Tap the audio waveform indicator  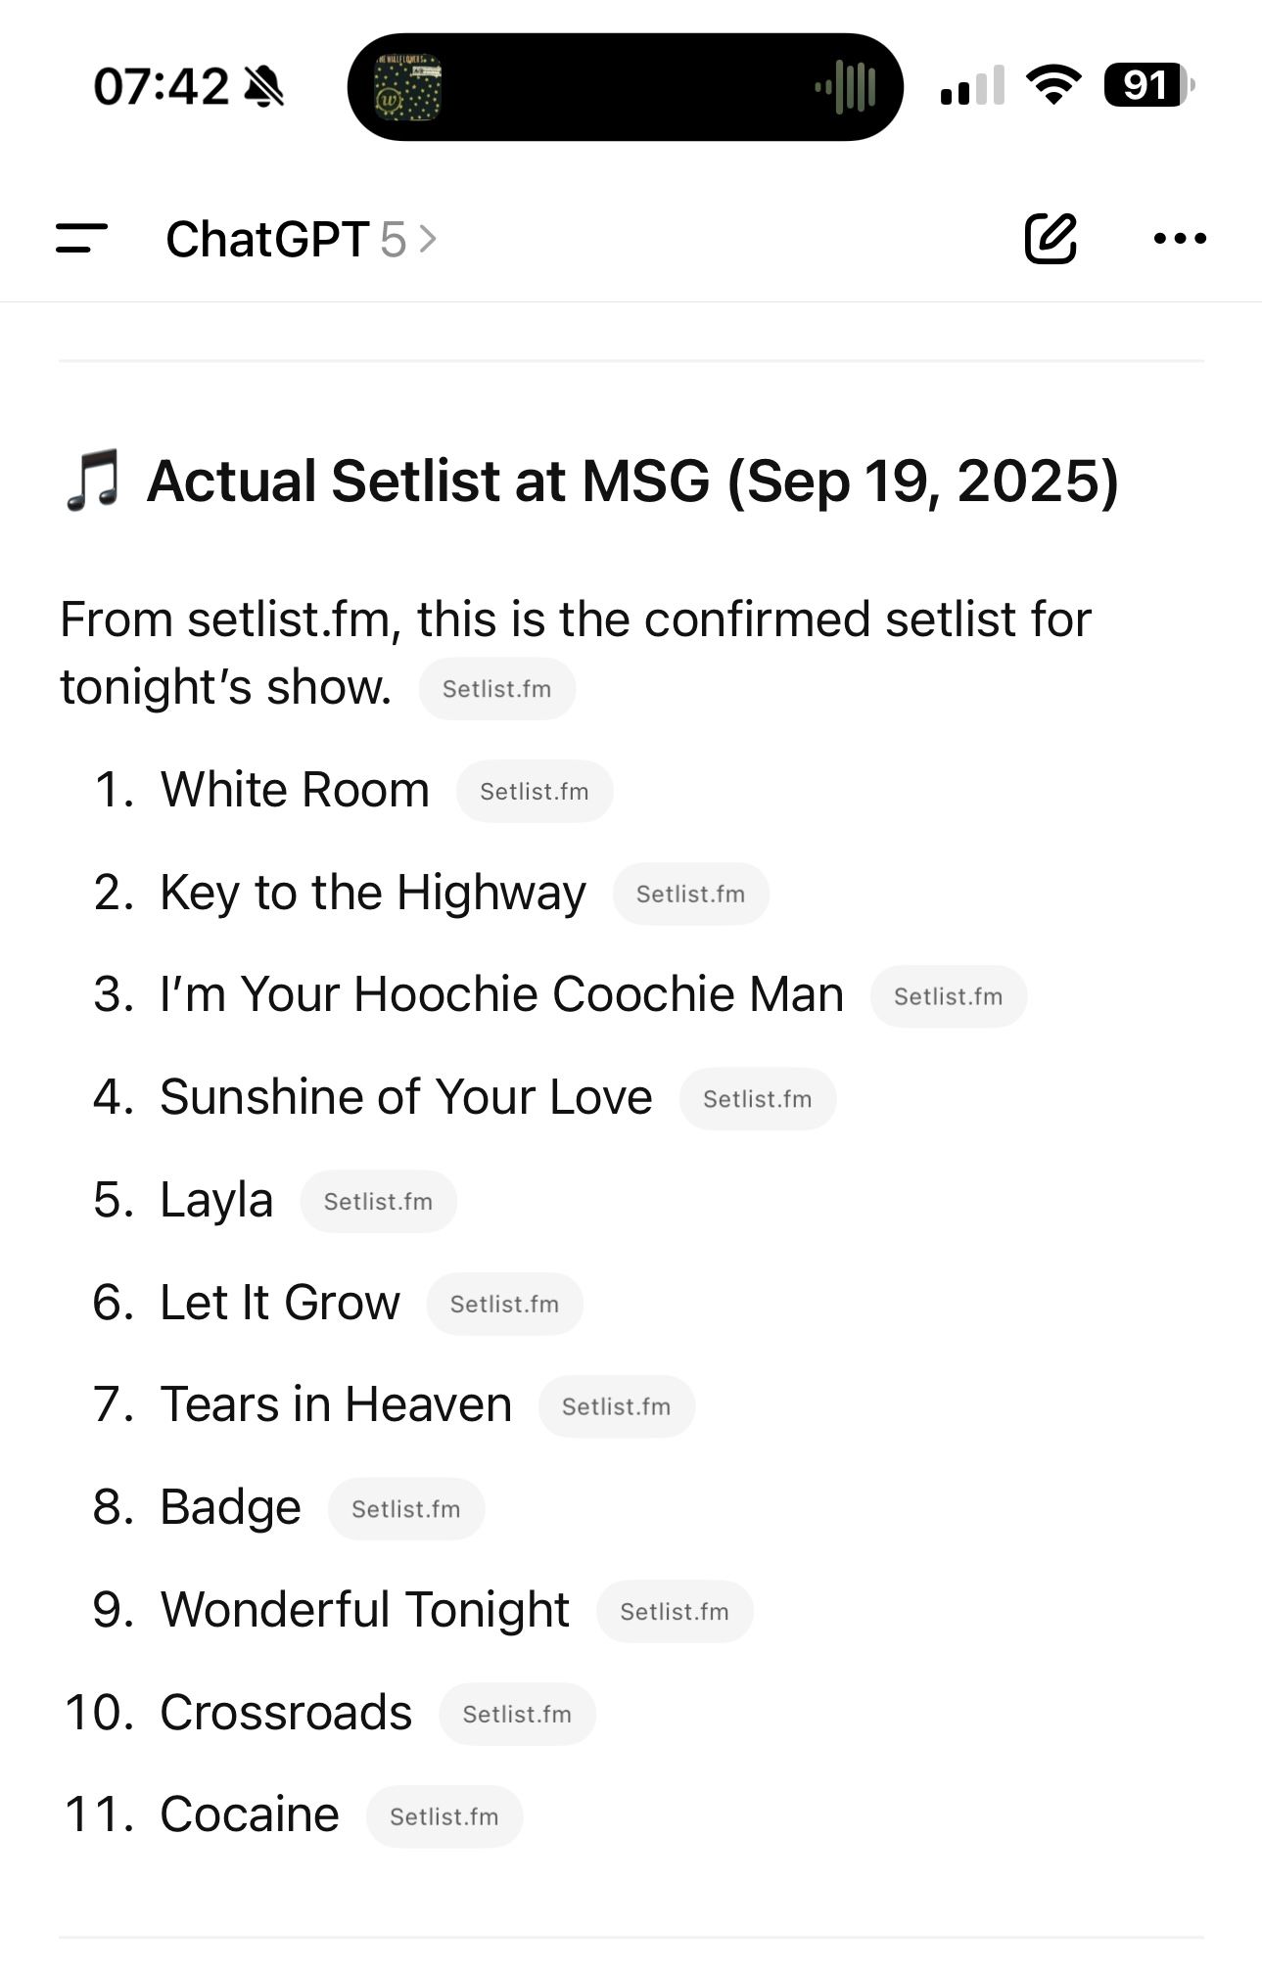pos(845,87)
